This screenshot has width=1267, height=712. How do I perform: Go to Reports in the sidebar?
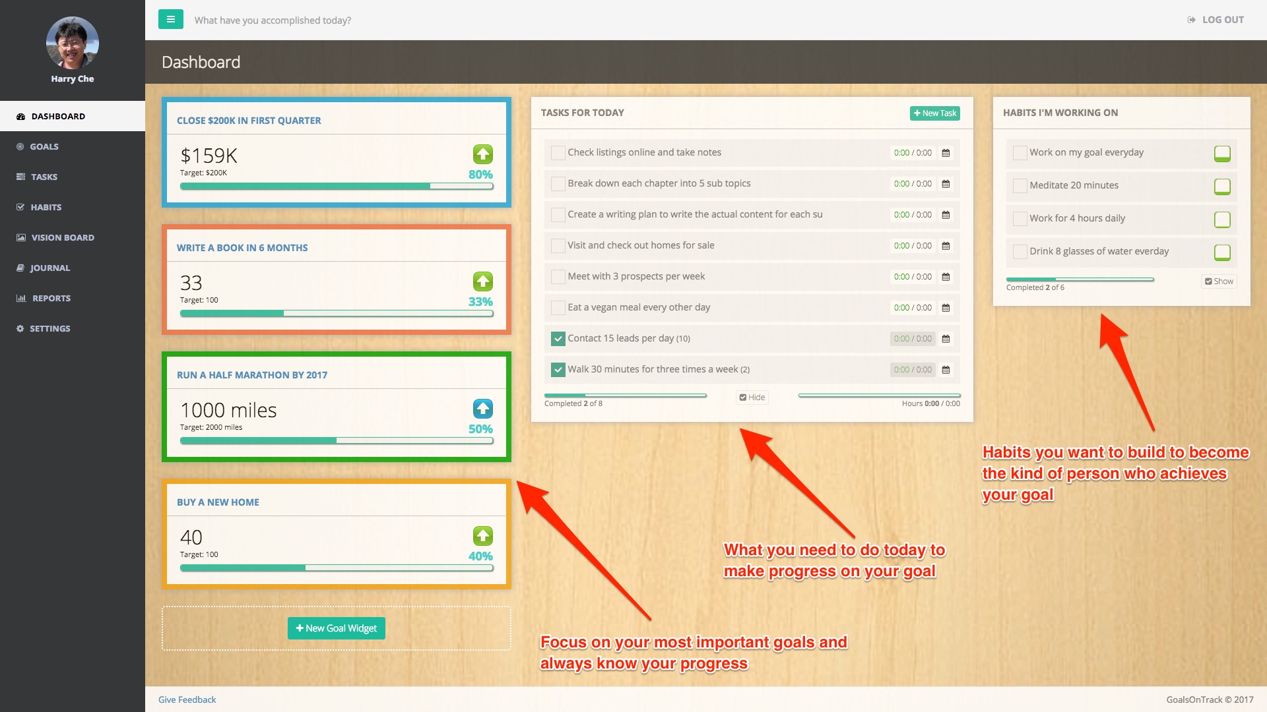coord(51,298)
